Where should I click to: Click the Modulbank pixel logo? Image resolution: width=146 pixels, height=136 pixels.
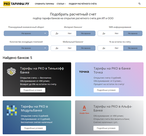(12, 110)
